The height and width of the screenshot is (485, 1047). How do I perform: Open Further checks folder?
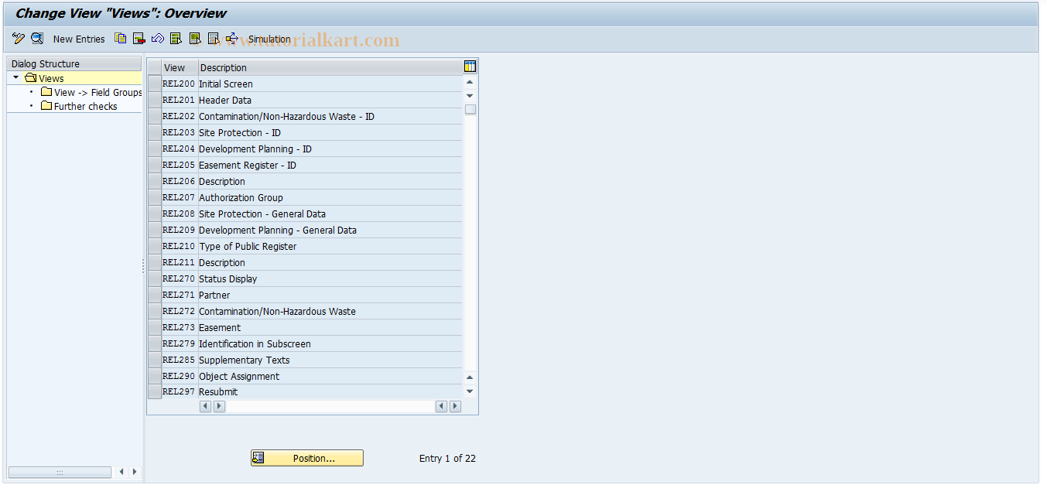coord(46,106)
